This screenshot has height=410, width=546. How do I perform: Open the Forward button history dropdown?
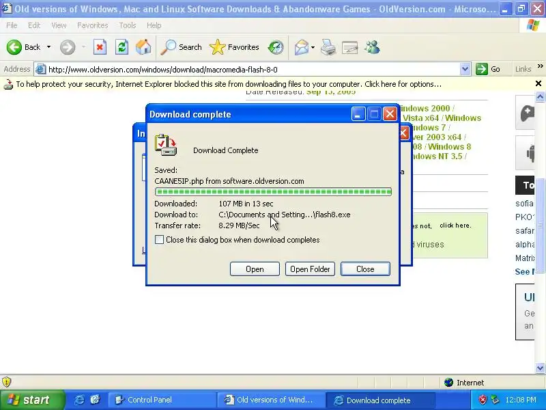point(83,47)
